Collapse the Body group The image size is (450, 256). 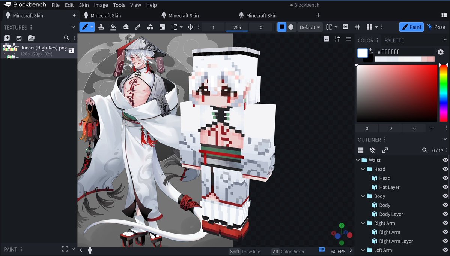(x=363, y=196)
